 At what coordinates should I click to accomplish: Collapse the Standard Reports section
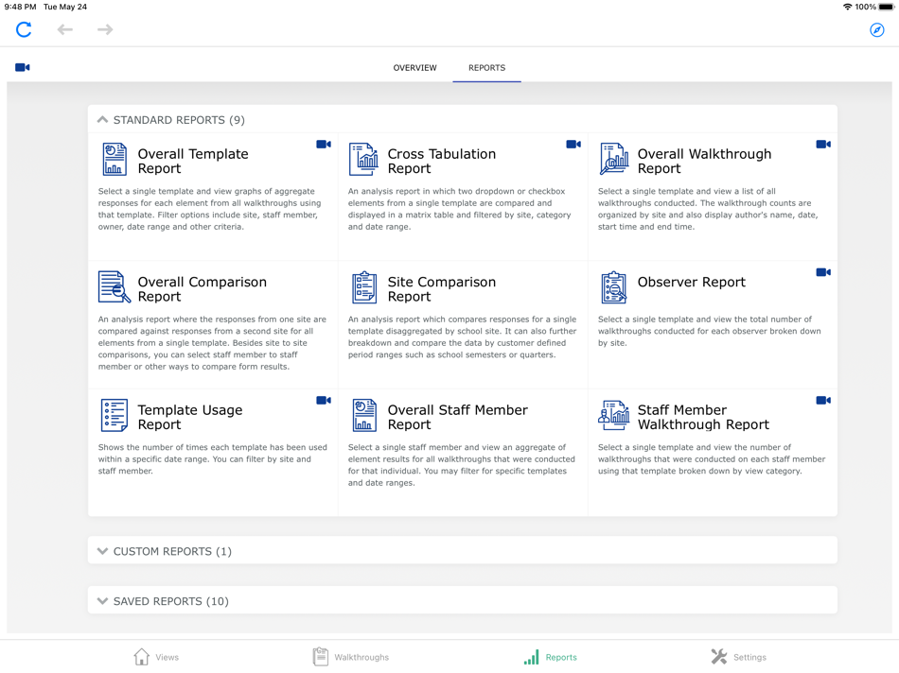point(102,120)
